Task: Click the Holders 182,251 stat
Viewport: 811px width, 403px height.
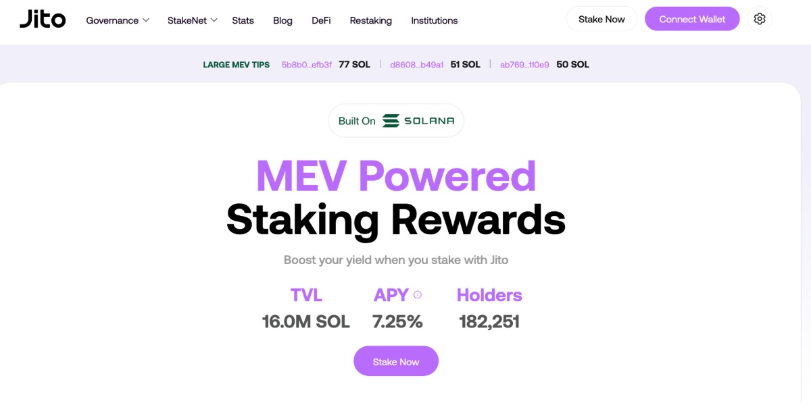Action: pos(489,321)
